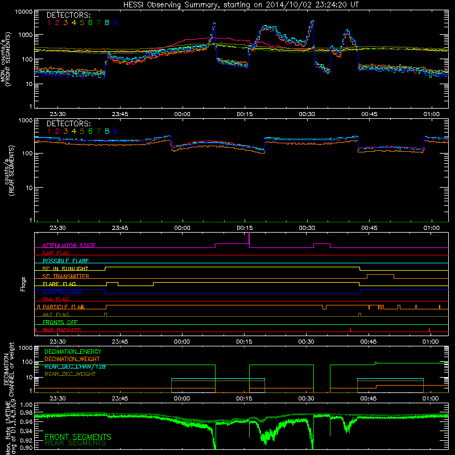Click the ATTENUATOR STATE flag label

click(x=69, y=246)
